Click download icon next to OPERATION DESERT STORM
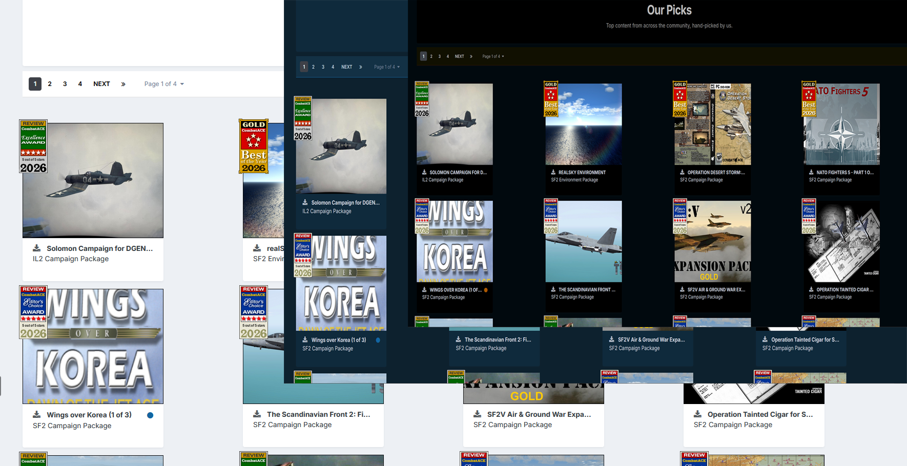The height and width of the screenshot is (466, 907). click(x=682, y=173)
